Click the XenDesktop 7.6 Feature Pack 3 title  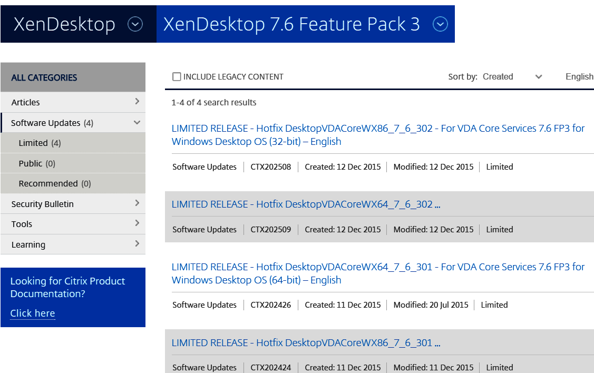(291, 24)
